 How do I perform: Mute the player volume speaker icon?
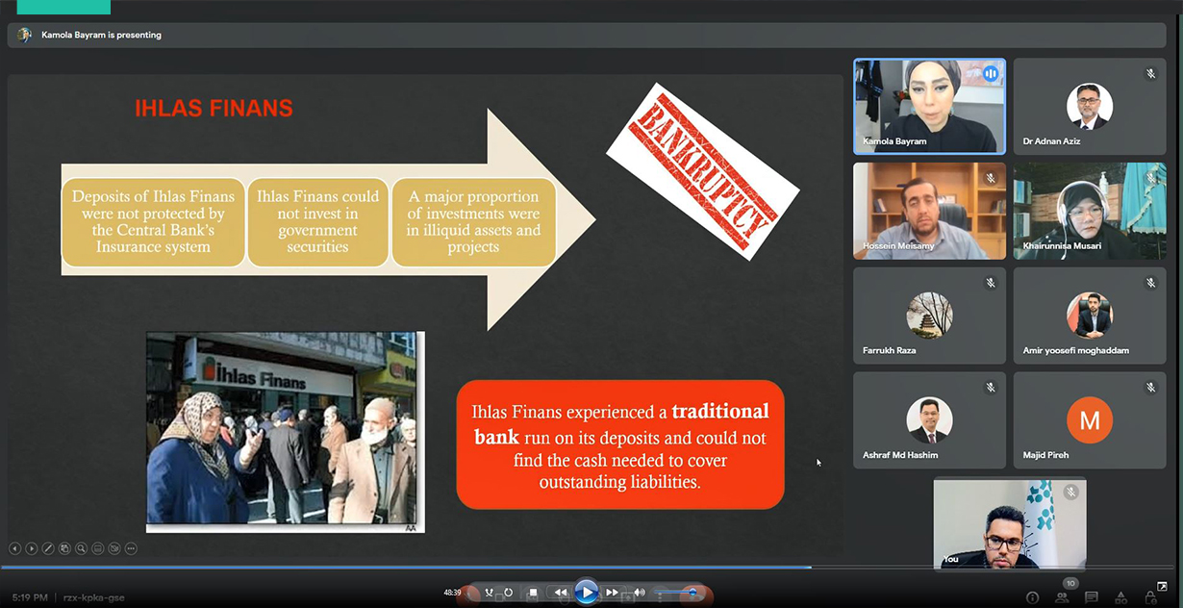coord(639,593)
